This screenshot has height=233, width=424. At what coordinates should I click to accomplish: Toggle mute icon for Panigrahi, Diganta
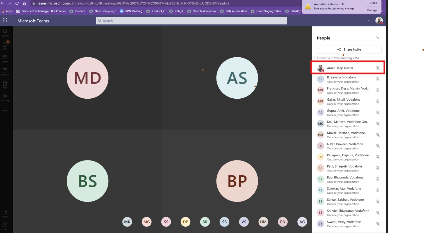point(378,157)
